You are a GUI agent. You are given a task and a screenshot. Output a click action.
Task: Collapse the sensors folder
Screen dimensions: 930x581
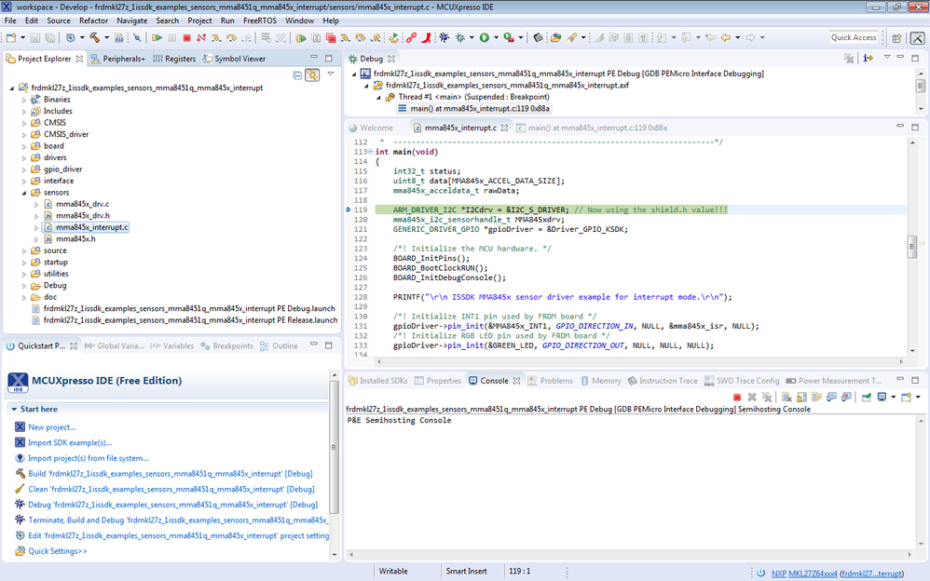25,193
